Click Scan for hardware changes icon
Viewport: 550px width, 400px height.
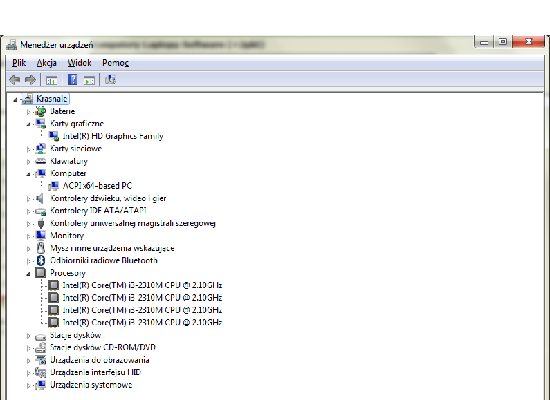tap(111, 79)
